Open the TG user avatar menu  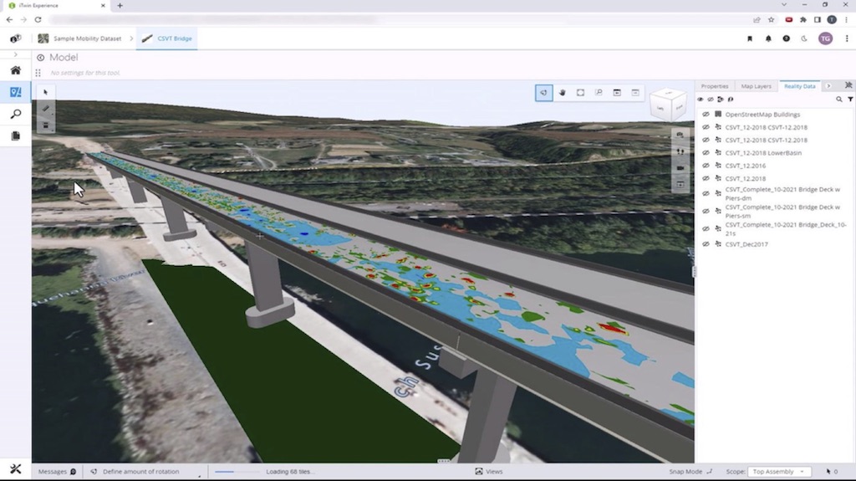(825, 38)
